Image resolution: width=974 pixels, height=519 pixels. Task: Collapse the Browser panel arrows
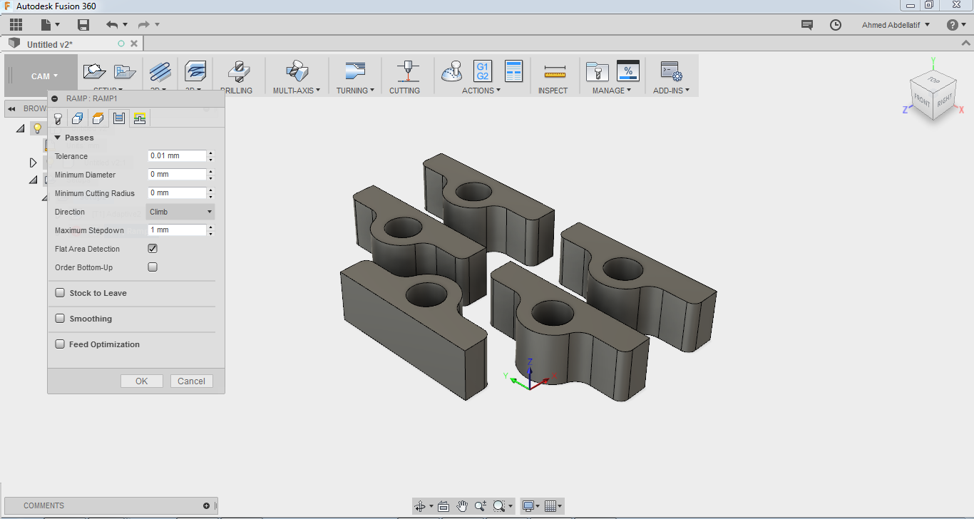(x=12, y=108)
